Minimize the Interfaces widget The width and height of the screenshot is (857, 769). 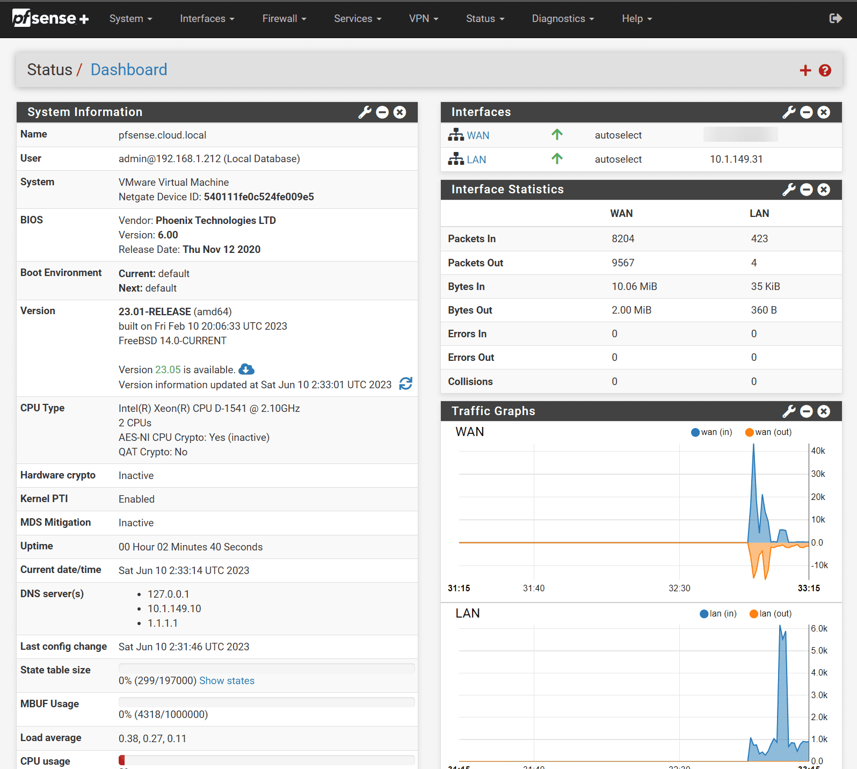click(807, 112)
